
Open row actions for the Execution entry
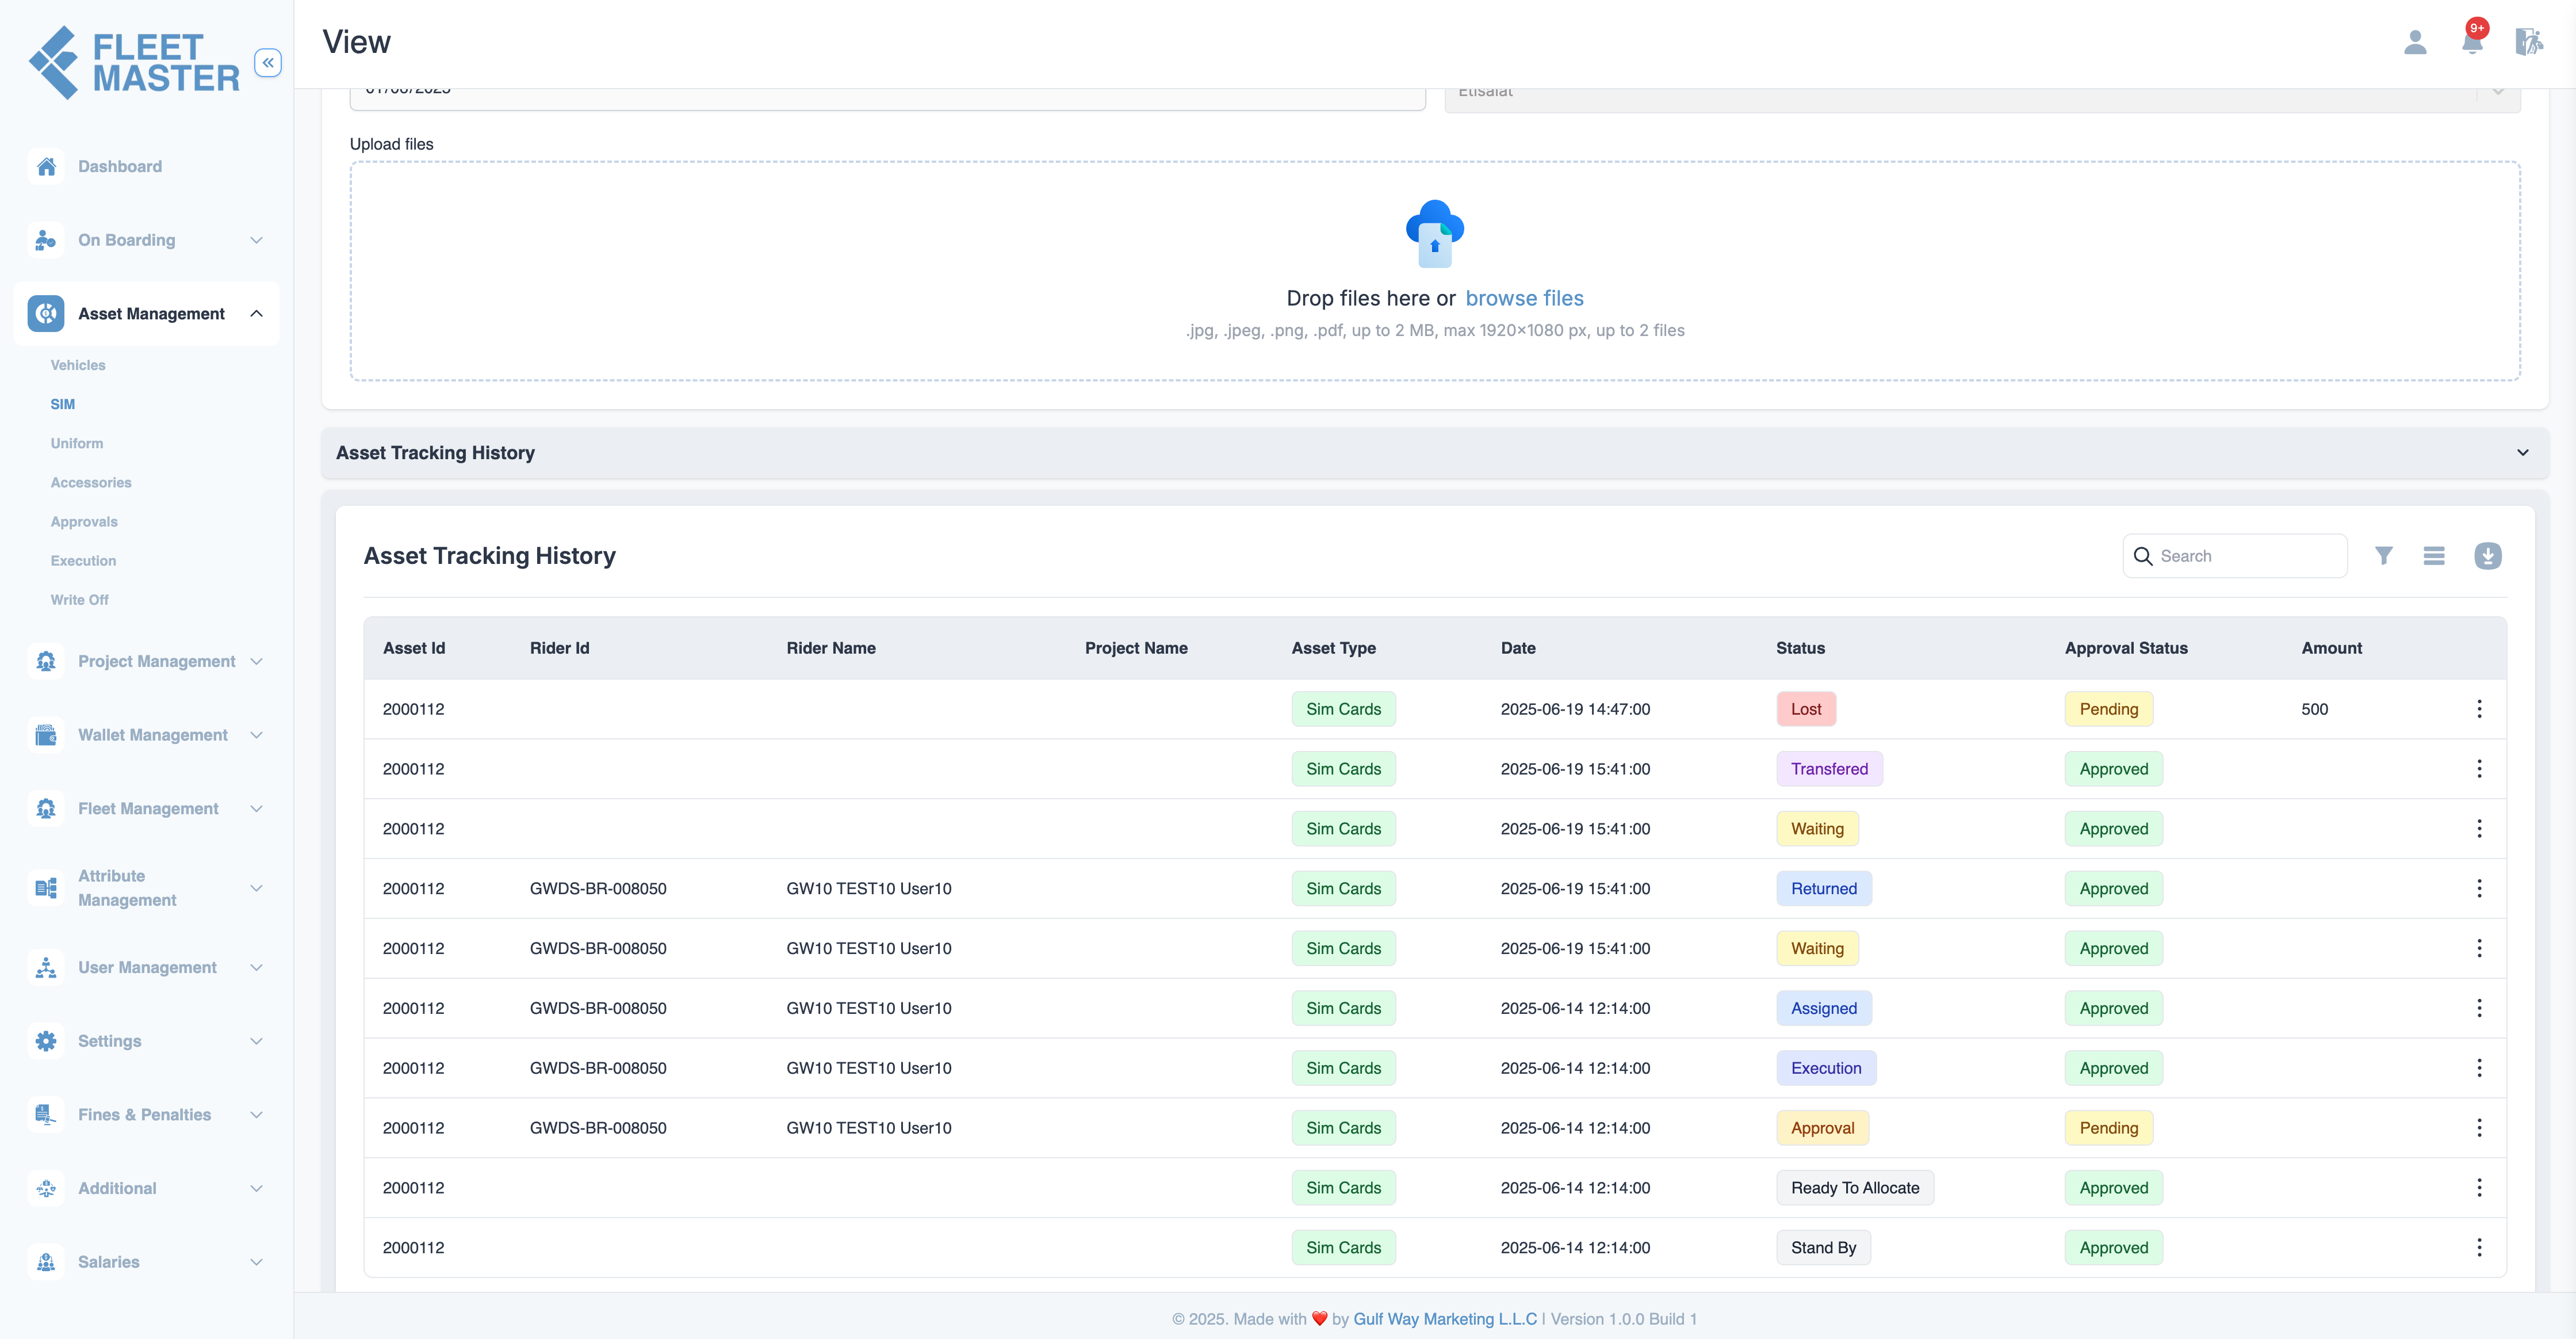point(2479,1068)
